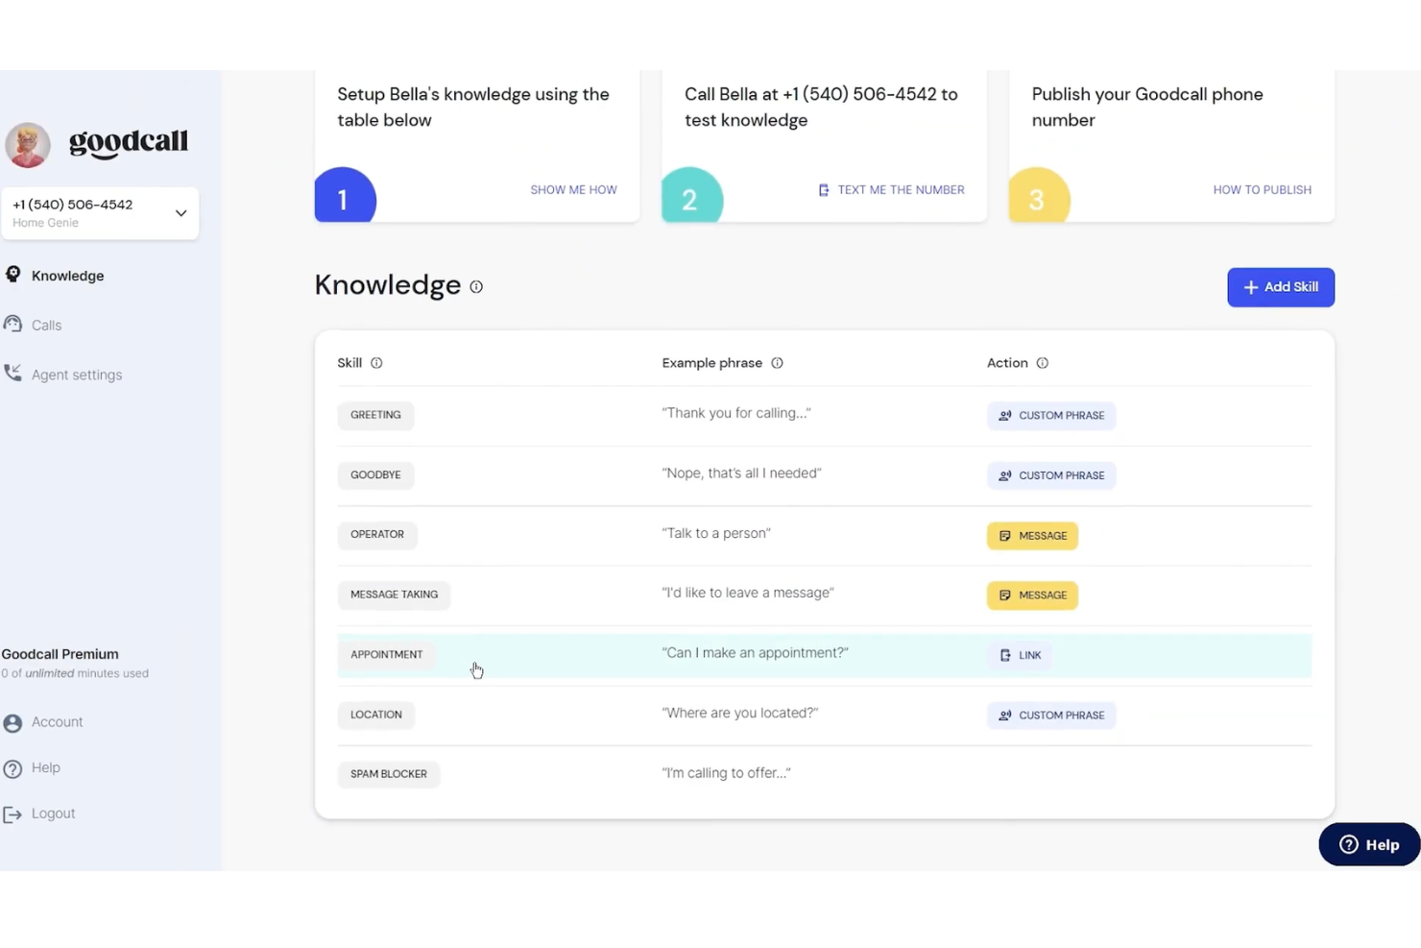Expand the phone number dropdown chevron
Image resolution: width=1421 pixels, height=948 pixels.
[181, 213]
